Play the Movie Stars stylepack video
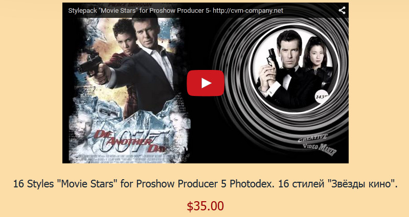The width and height of the screenshot is (409, 217). (206, 83)
